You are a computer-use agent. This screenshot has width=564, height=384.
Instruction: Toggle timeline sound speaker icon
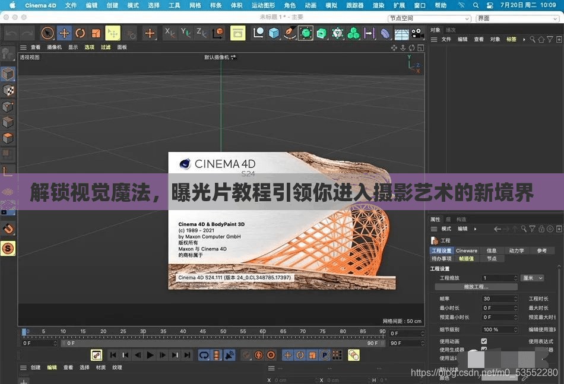[229, 356]
